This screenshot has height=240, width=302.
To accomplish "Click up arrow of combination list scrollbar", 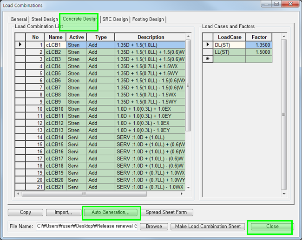I will (188, 37).
